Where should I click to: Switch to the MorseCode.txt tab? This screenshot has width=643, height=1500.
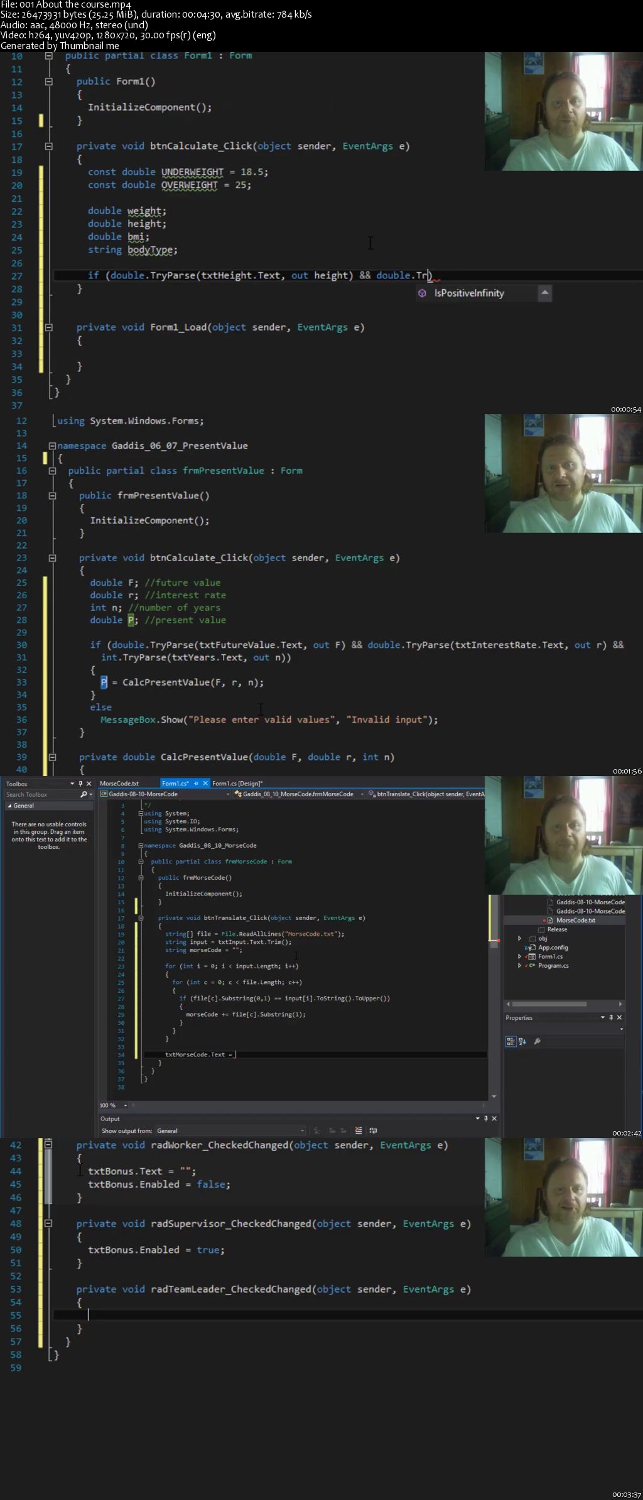point(119,784)
